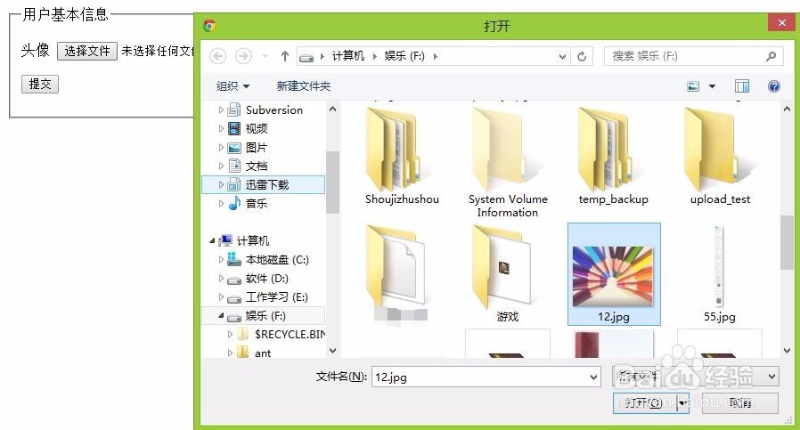Select the 55.jpg file thumbnail
This screenshot has height=430, width=800.
(x=720, y=274)
